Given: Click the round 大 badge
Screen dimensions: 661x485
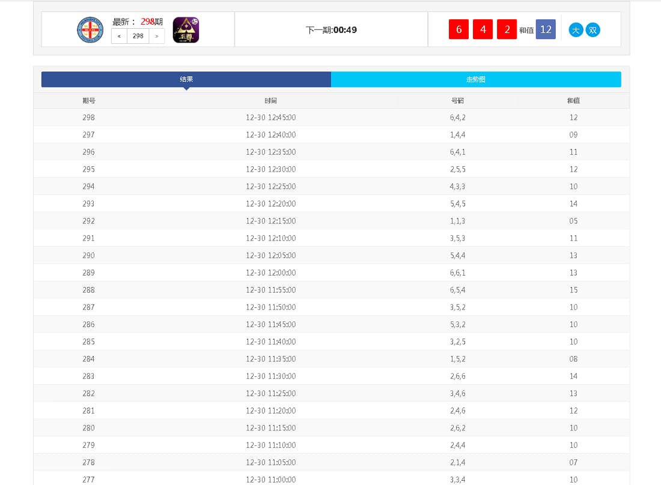Looking at the screenshot, I should point(576,30).
